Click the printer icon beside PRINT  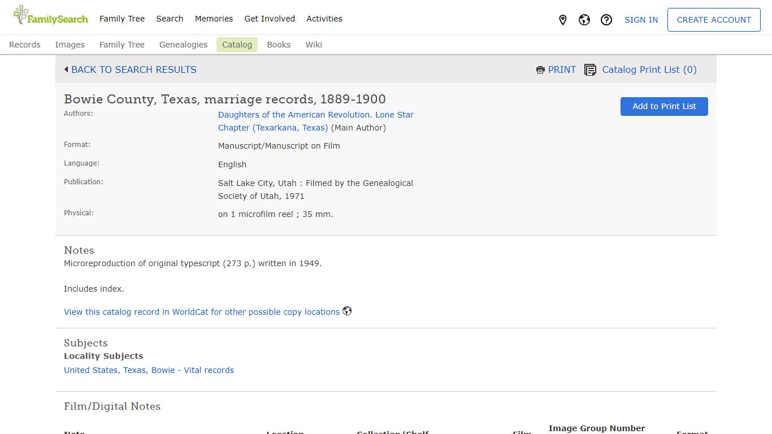[x=540, y=70]
